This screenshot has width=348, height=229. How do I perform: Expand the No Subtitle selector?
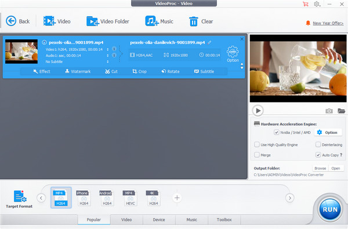pos(108,61)
